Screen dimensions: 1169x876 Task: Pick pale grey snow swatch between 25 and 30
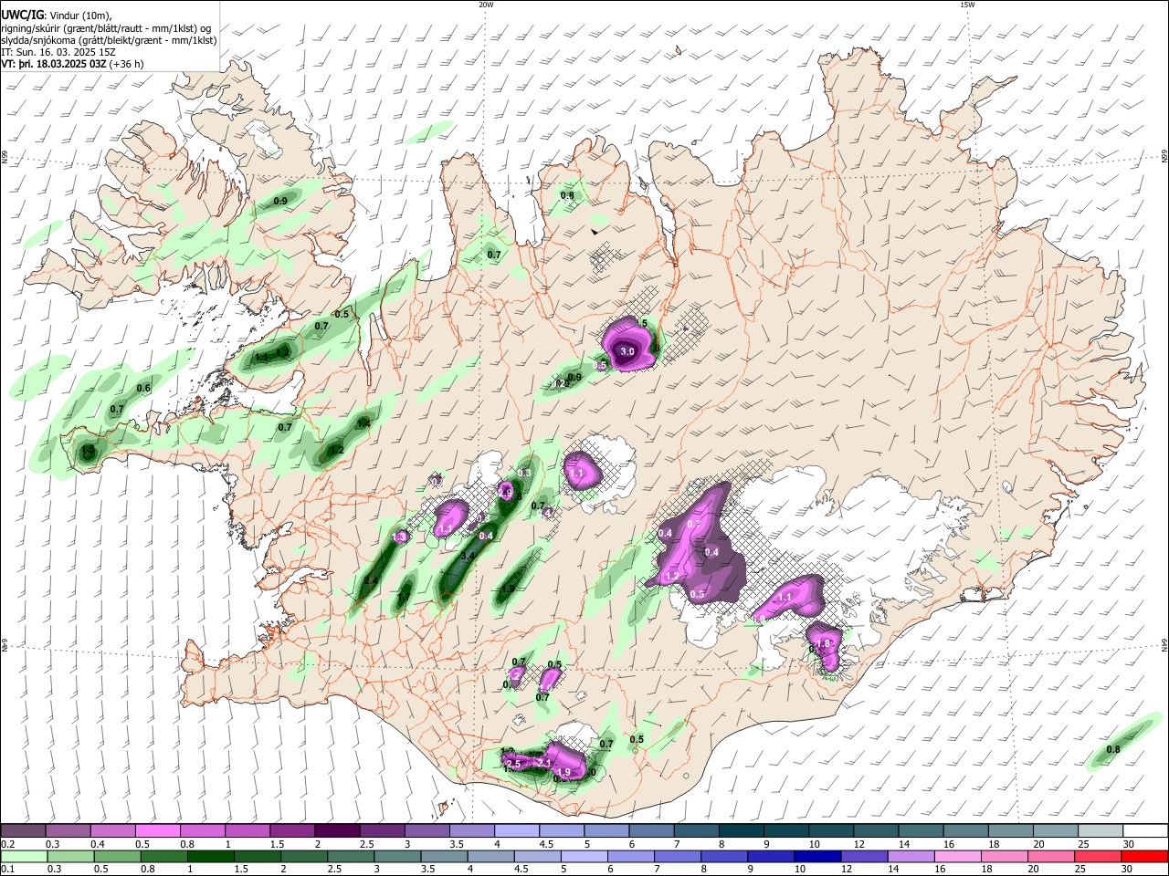(1100, 830)
